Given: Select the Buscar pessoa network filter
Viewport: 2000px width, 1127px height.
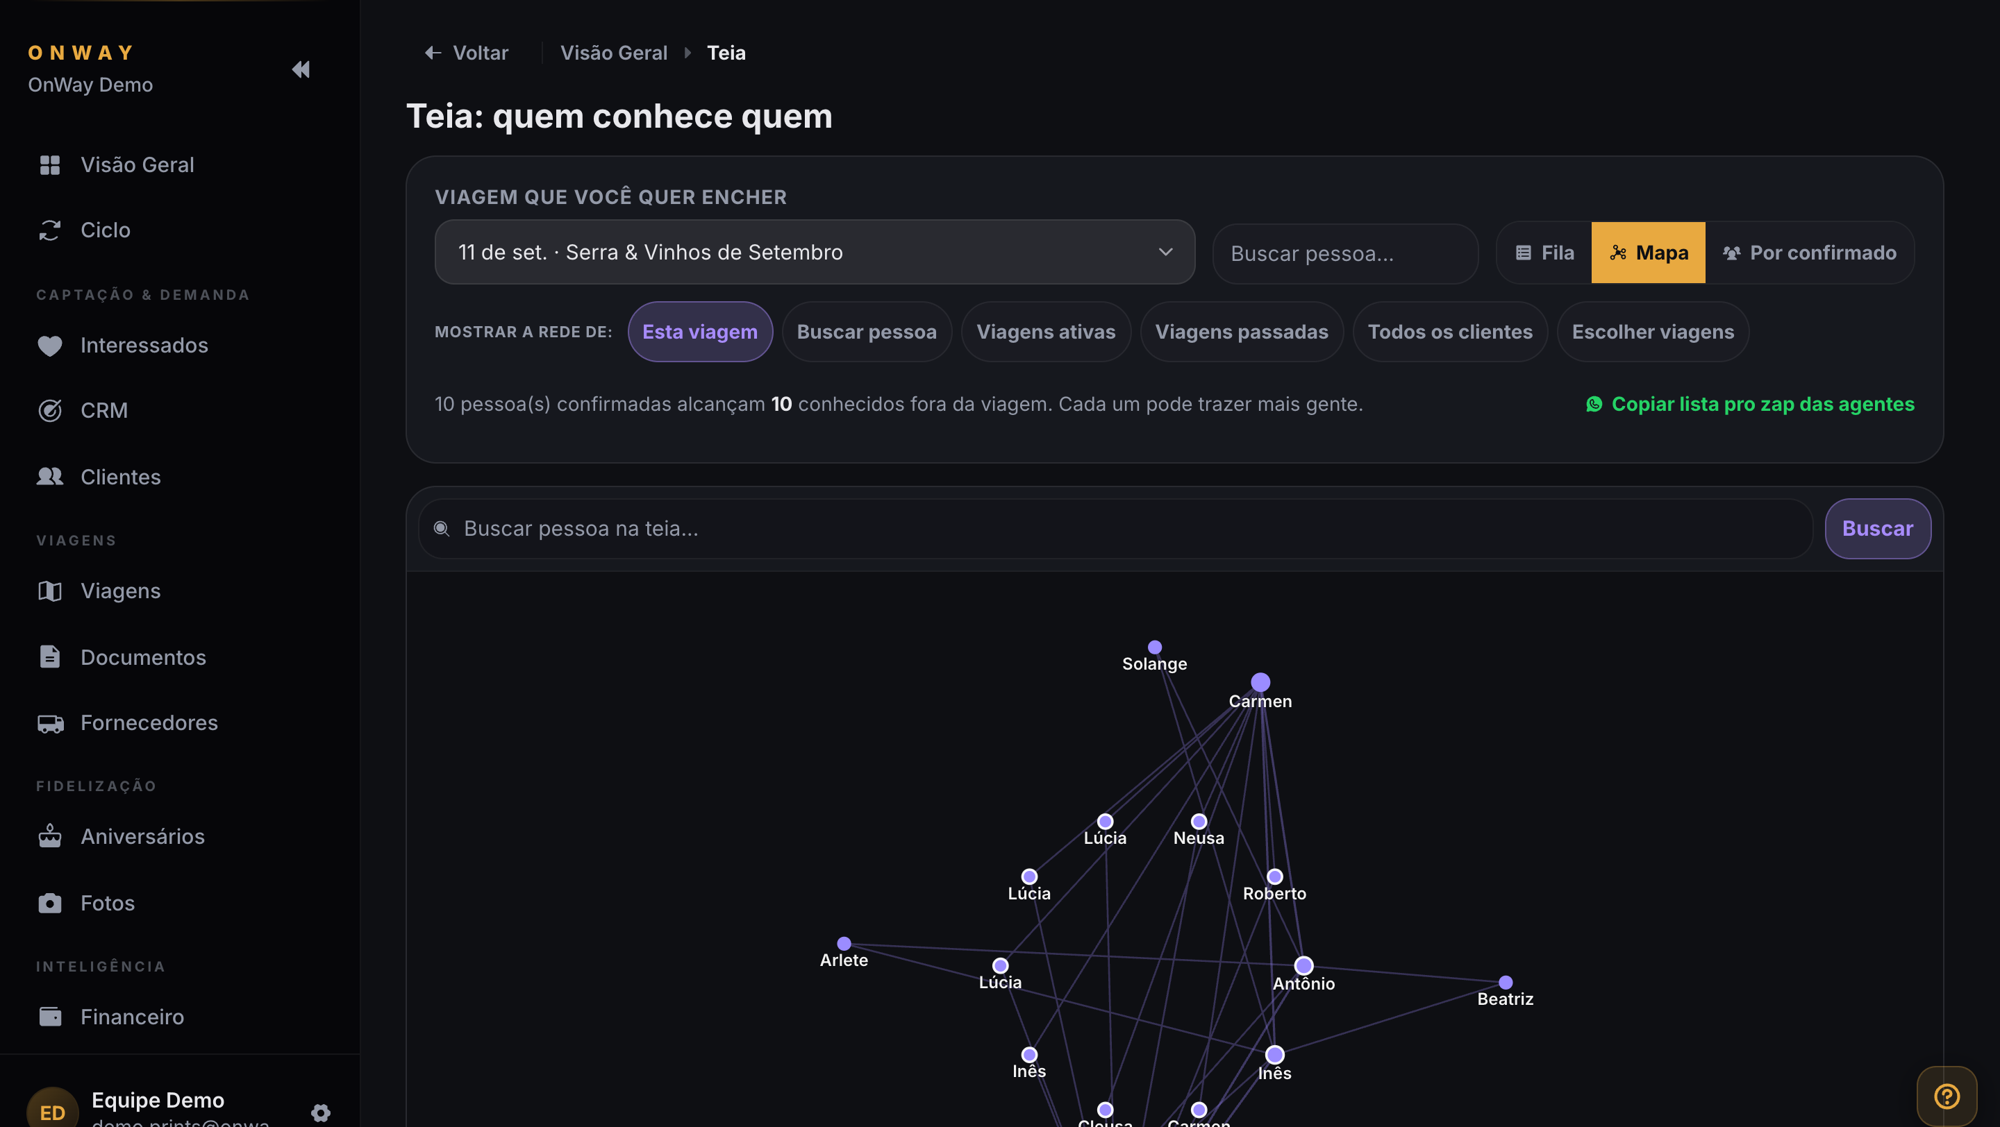Looking at the screenshot, I should (867, 332).
